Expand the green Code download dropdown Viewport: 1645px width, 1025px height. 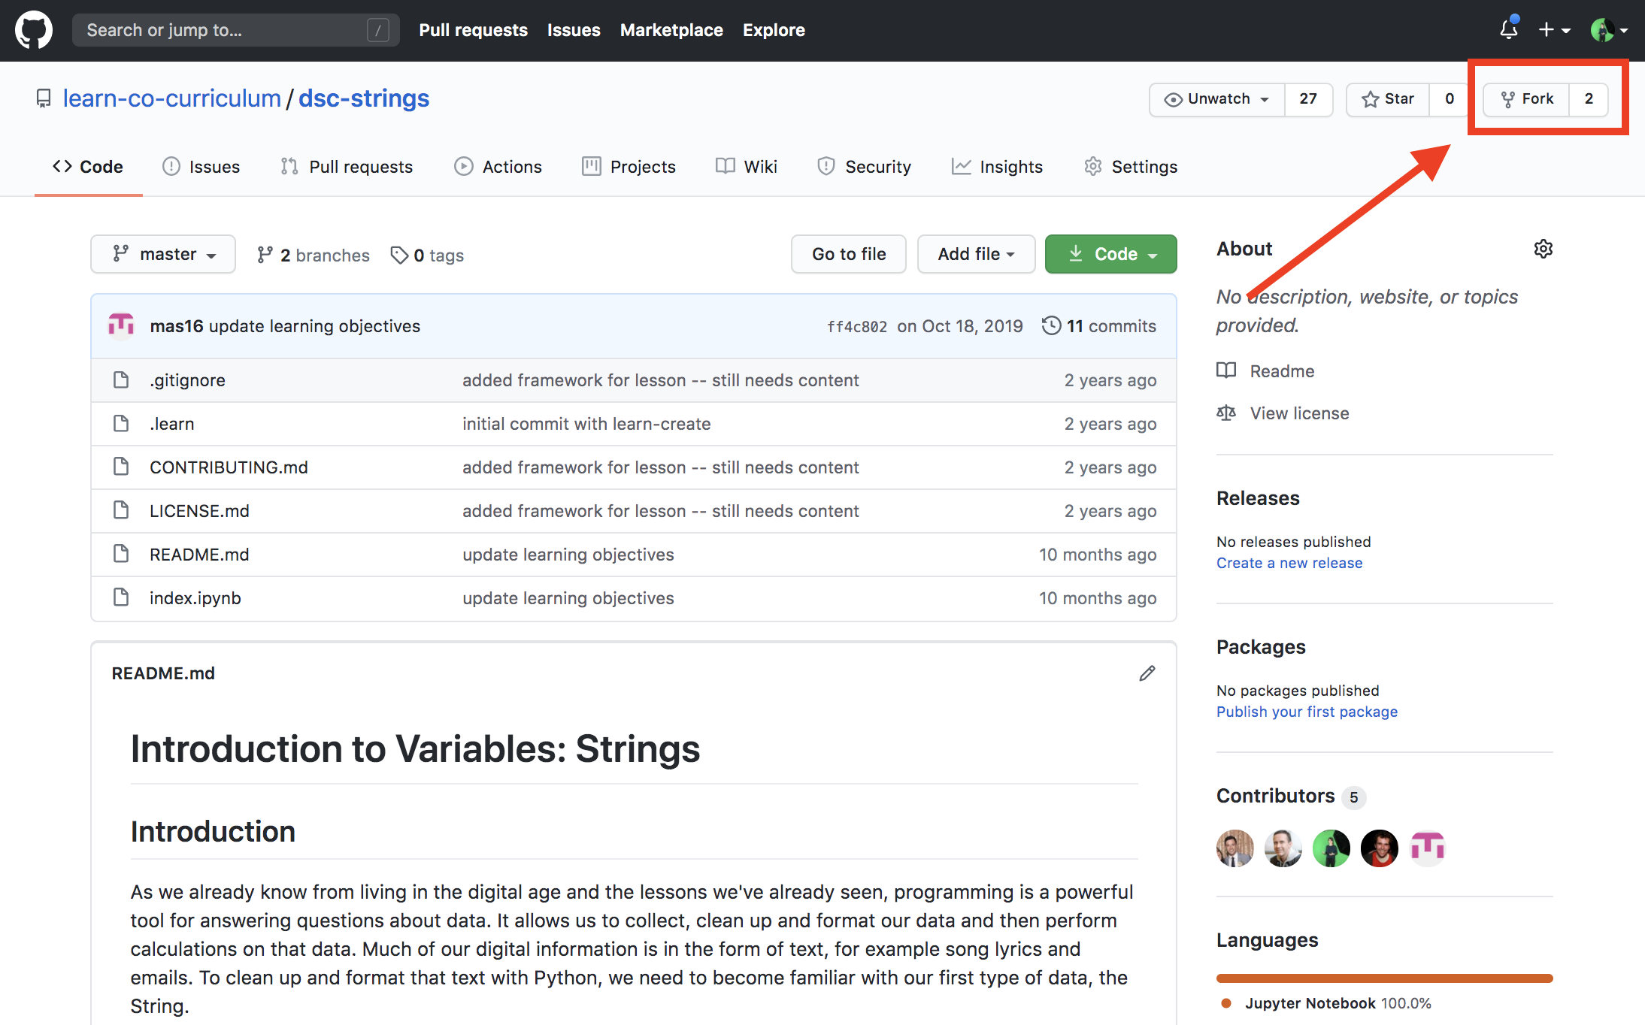(x=1110, y=254)
